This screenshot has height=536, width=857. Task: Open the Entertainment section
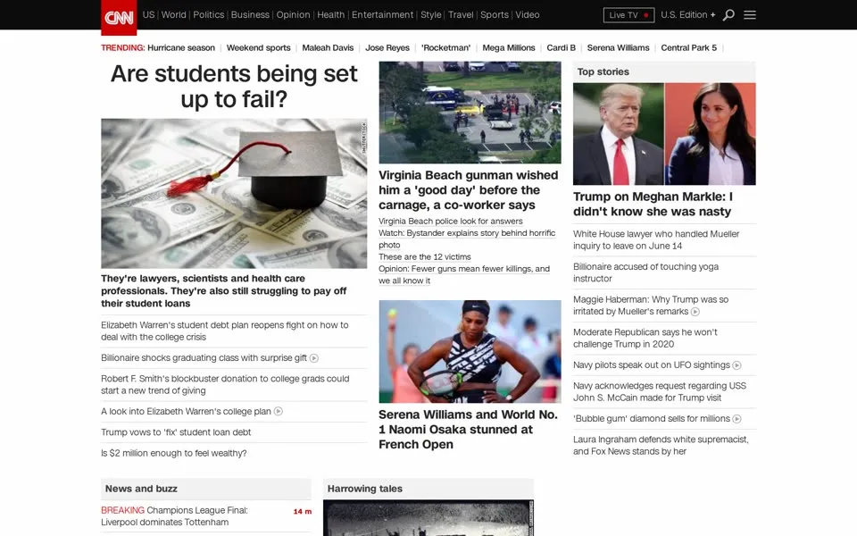pyautogui.click(x=383, y=15)
